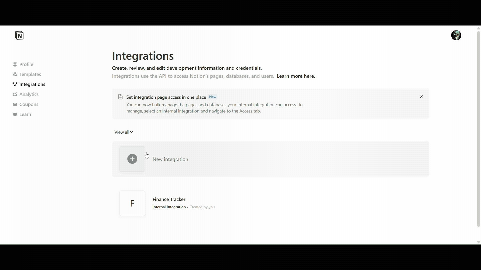Image resolution: width=481 pixels, height=270 pixels.
Task: Select the Profile sidebar icon
Action: click(15, 64)
